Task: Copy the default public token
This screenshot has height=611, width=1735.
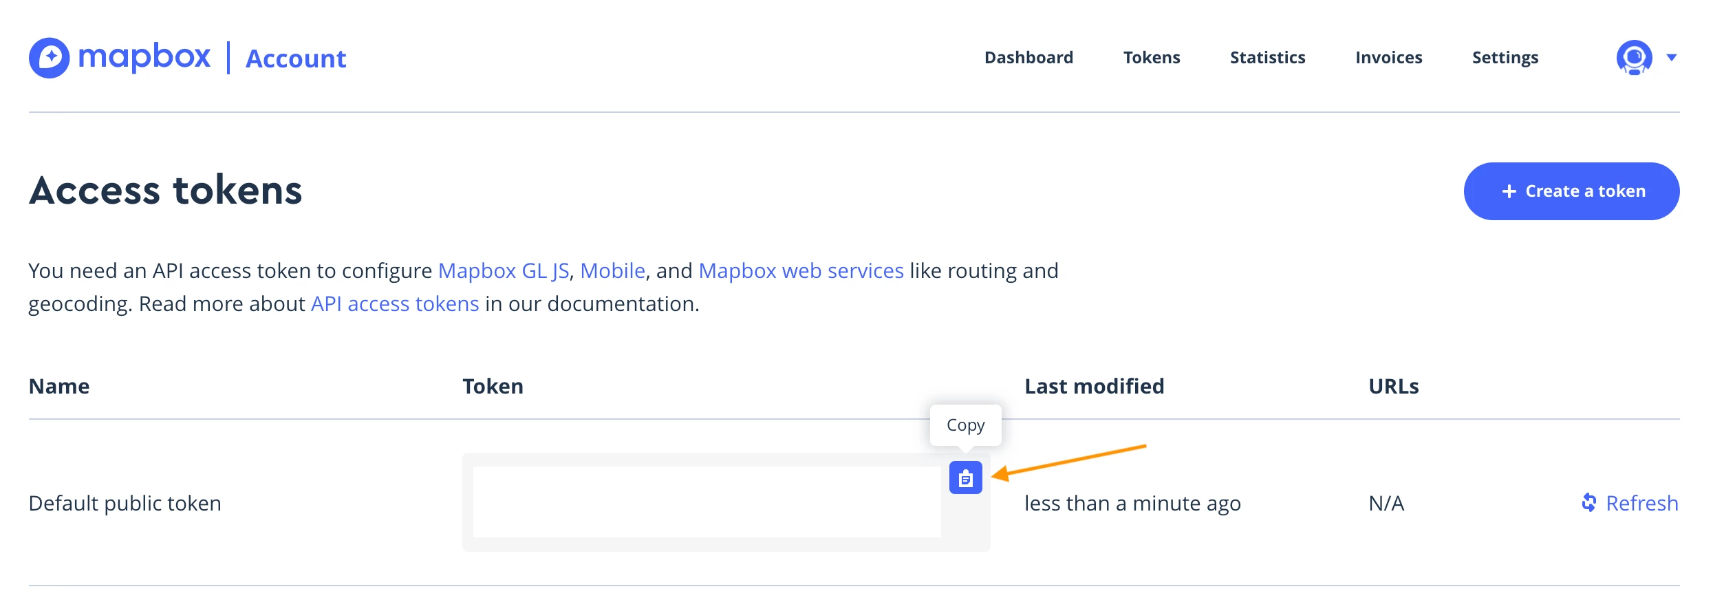Action: pos(965,478)
